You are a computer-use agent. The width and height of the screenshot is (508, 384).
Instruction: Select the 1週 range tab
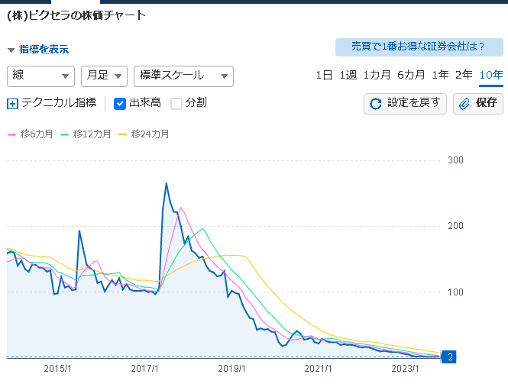click(348, 75)
